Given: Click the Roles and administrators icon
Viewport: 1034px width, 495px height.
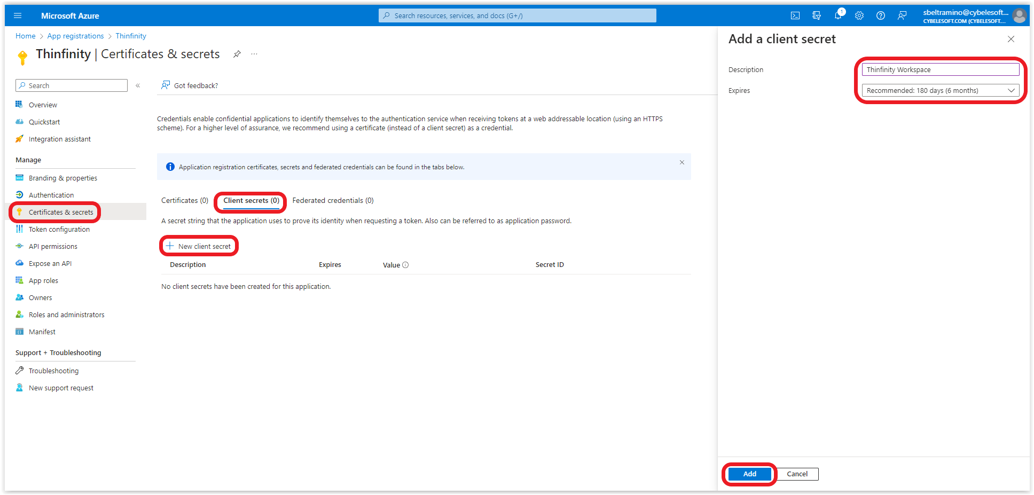Looking at the screenshot, I should pyautogui.click(x=19, y=315).
